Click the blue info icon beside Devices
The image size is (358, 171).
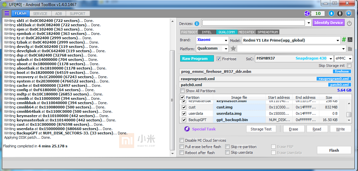coord(197,23)
